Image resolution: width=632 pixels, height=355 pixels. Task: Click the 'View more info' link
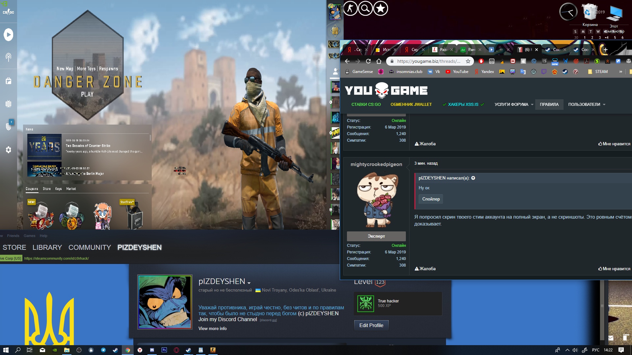212,328
